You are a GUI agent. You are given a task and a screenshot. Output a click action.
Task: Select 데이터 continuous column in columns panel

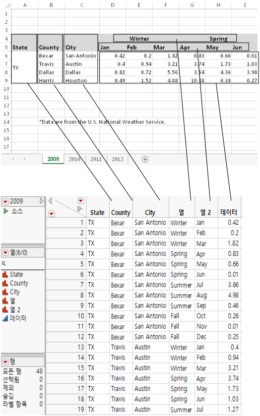tap(18, 318)
